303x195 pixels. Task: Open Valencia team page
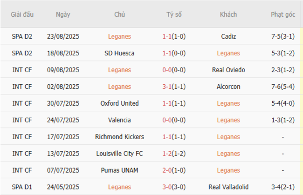point(119,120)
